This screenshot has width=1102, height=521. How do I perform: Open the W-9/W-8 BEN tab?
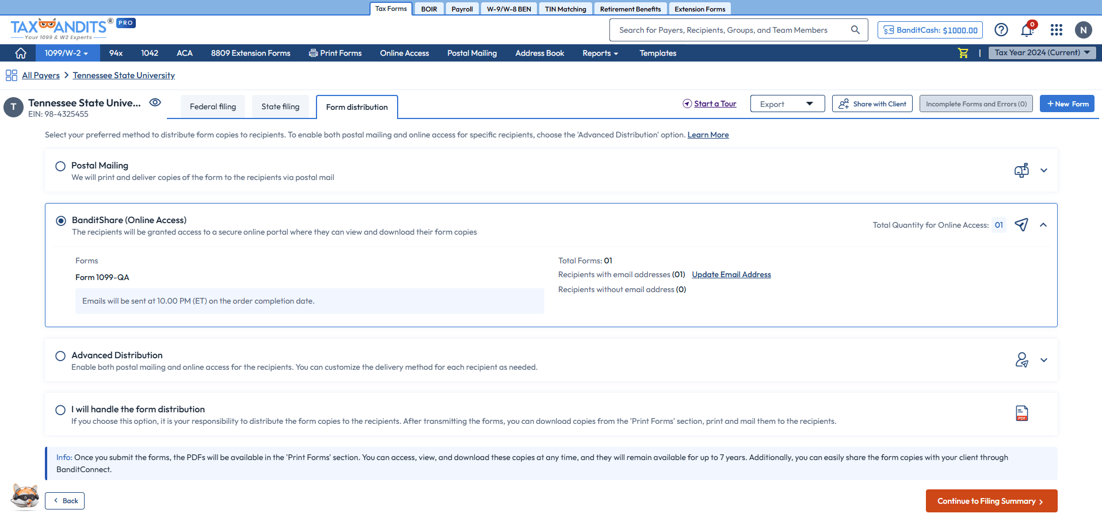509,9
